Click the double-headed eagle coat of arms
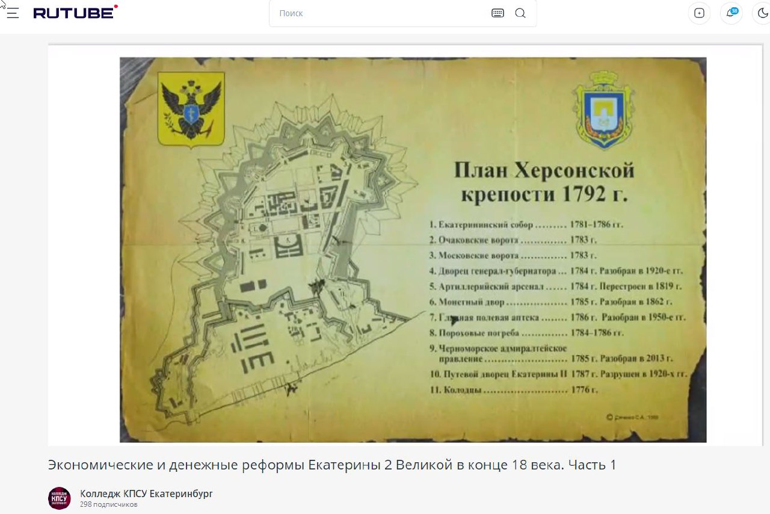 (x=191, y=110)
